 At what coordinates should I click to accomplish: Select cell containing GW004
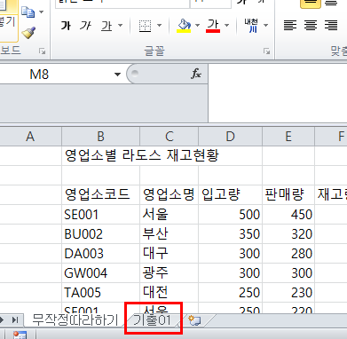coord(100,272)
